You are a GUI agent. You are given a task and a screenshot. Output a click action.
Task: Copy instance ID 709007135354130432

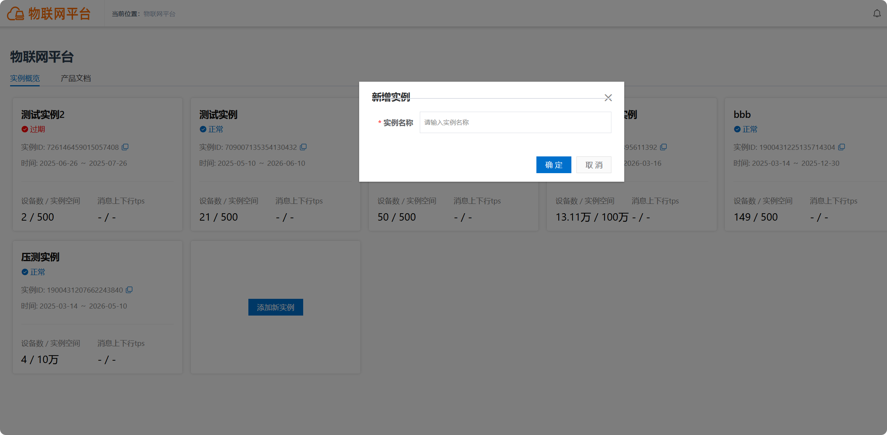(x=303, y=147)
